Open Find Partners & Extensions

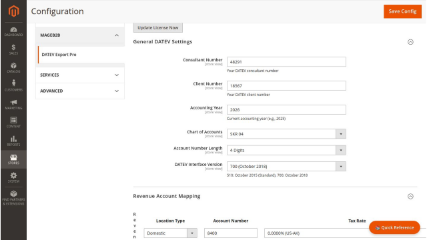point(13,198)
